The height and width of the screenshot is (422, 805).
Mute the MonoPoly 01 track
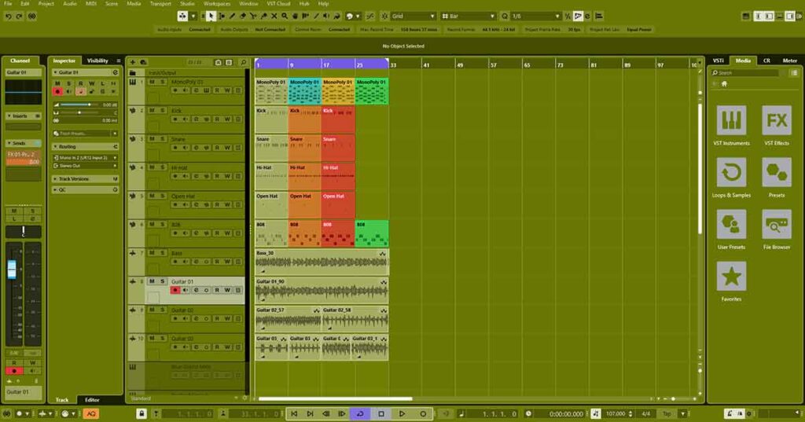(x=152, y=83)
